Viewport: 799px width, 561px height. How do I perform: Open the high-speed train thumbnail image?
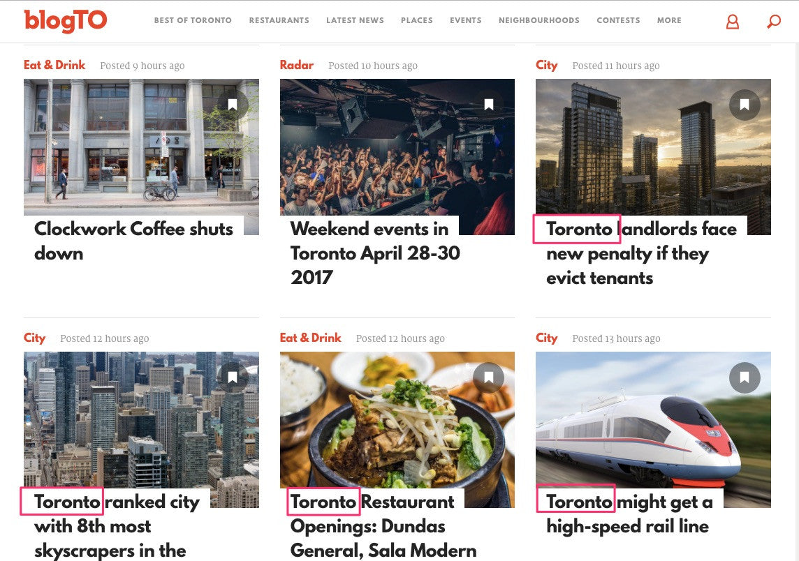tap(653, 429)
